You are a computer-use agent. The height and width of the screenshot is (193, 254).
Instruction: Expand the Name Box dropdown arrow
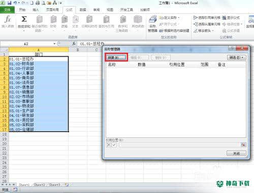click(54, 44)
